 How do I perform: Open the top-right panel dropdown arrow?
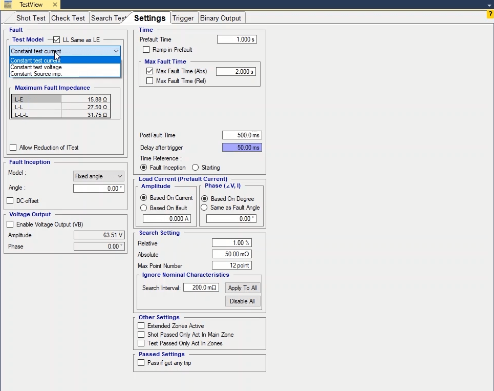(x=489, y=5)
